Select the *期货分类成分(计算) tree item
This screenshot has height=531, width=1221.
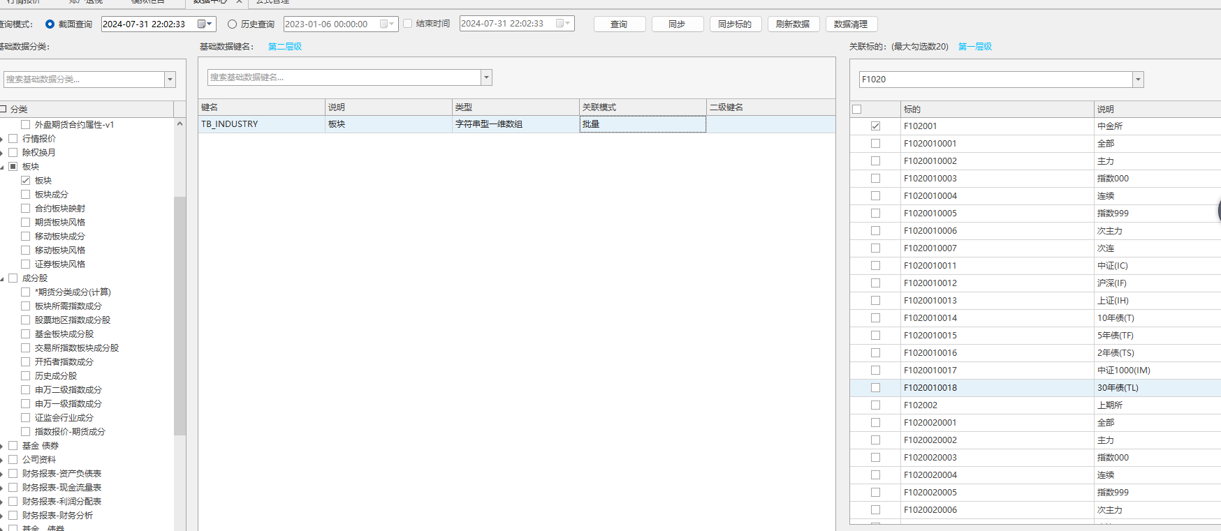click(x=73, y=292)
